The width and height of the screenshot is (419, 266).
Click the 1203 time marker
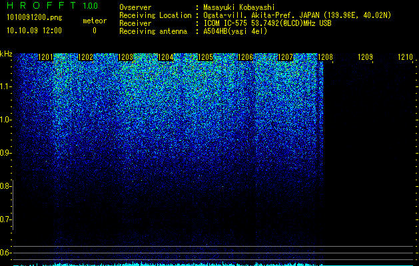(x=125, y=57)
